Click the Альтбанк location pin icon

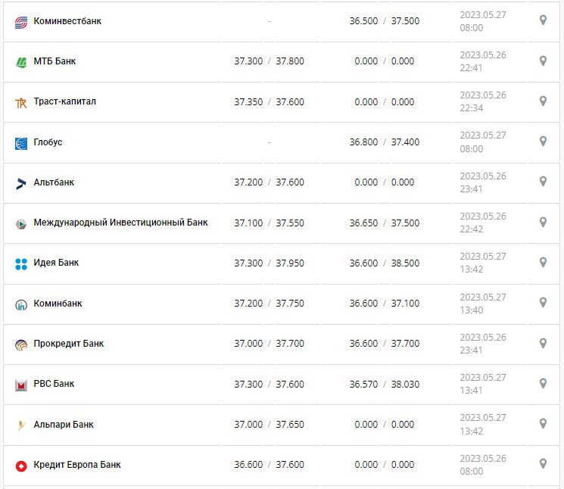click(543, 182)
